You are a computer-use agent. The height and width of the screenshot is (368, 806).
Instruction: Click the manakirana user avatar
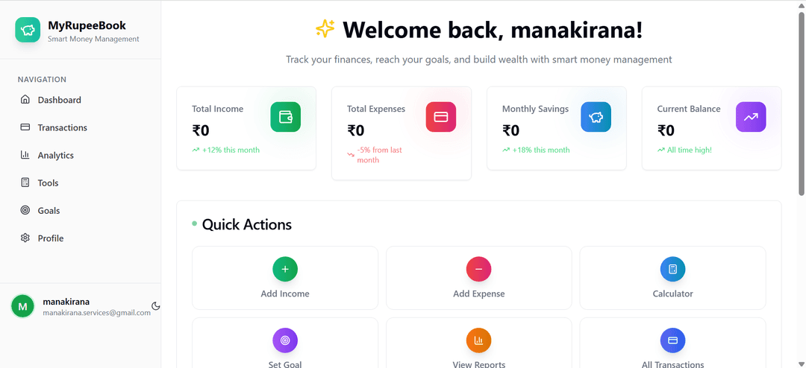click(x=22, y=306)
